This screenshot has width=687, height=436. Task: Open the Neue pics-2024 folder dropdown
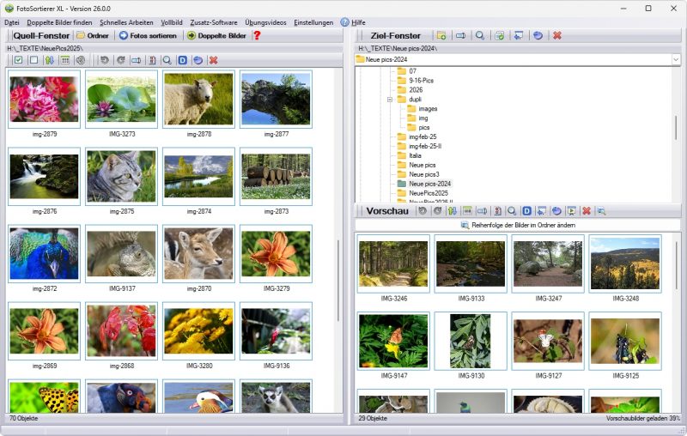coord(676,59)
